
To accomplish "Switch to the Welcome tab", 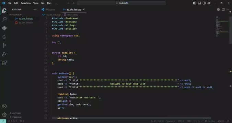I will point(48,10).
